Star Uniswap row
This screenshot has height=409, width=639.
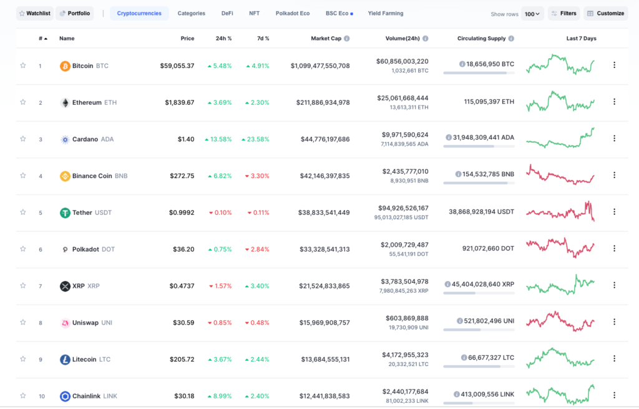pyautogui.click(x=23, y=322)
